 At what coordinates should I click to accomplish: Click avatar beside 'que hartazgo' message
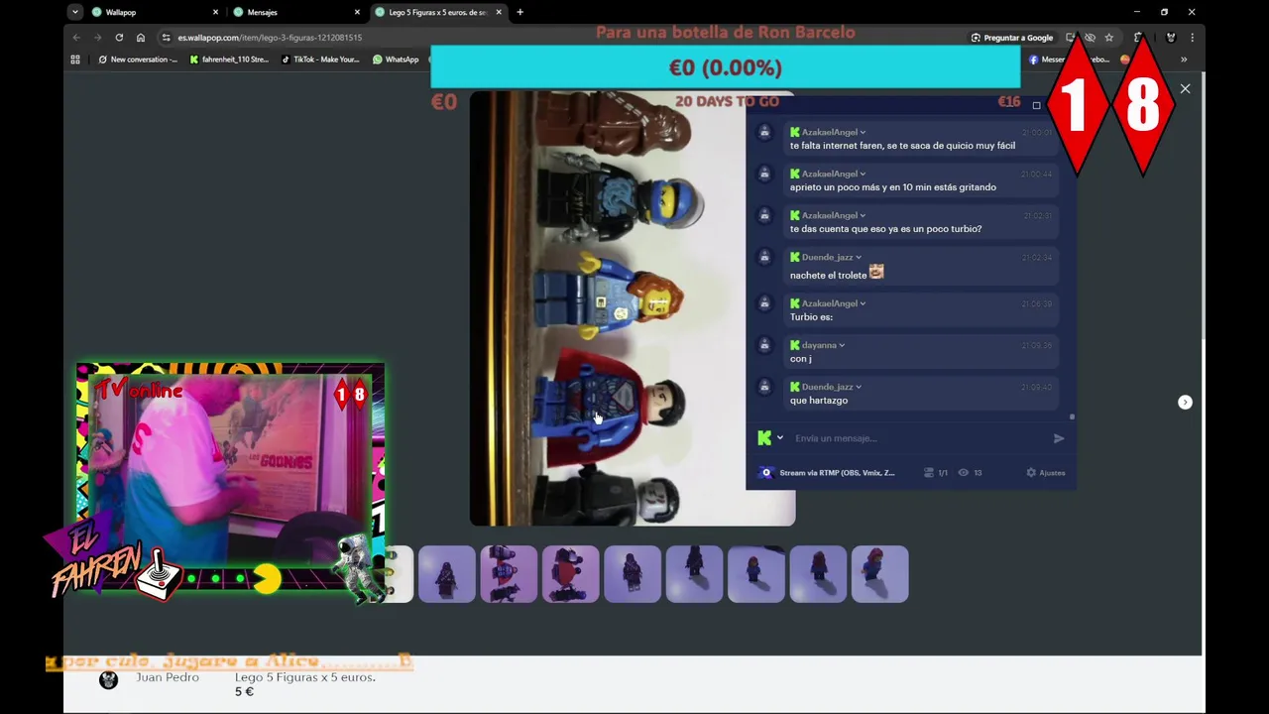pyautogui.click(x=765, y=387)
